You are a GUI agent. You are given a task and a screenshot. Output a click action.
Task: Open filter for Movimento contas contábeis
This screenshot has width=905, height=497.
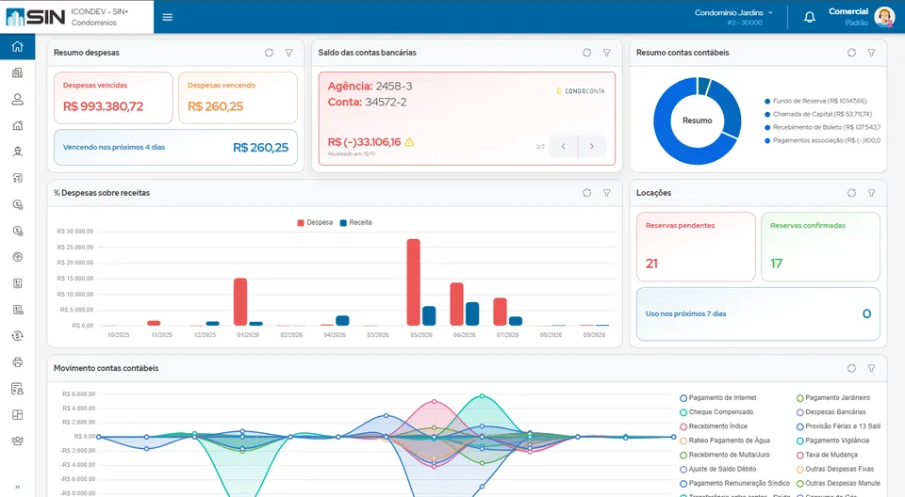[x=871, y=368]
